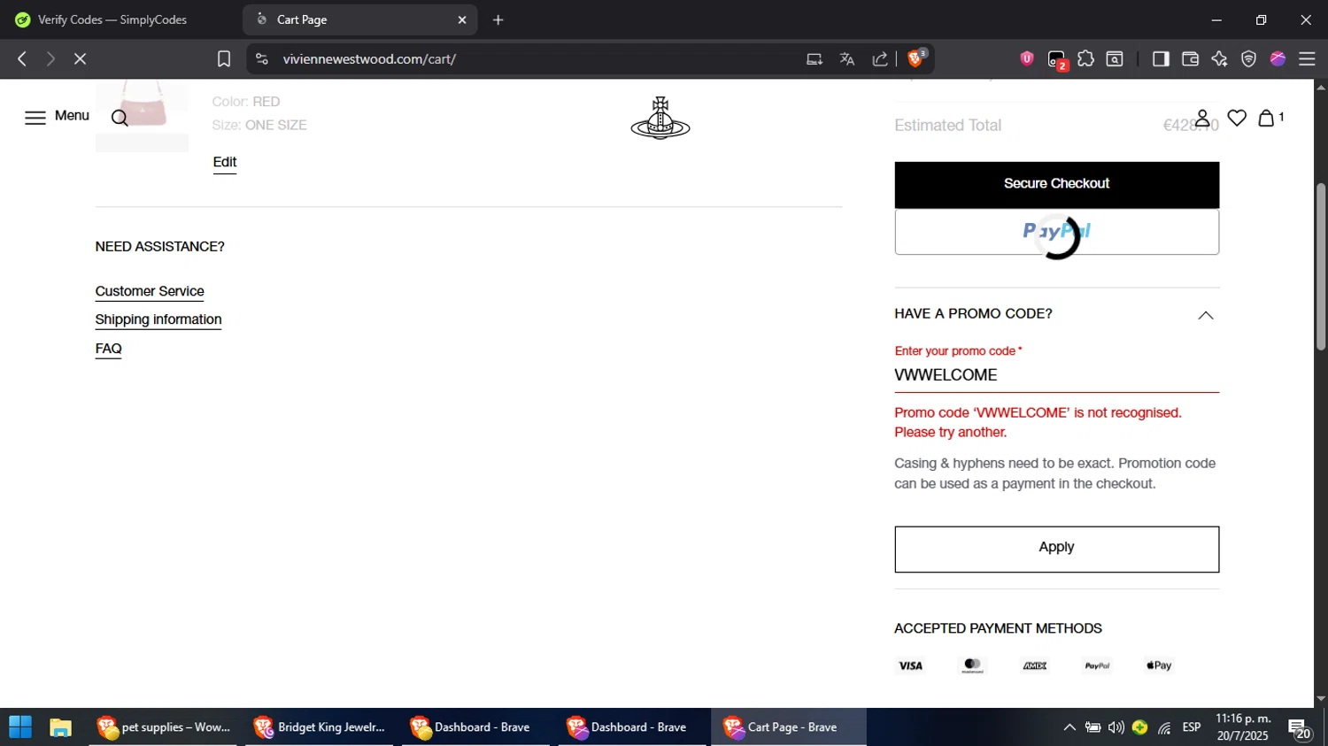Open the Brave Wallet icon

[x=1190, y=59]
